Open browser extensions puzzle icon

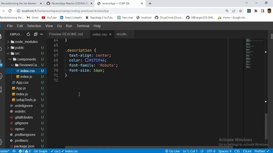[x=256, y=11]
